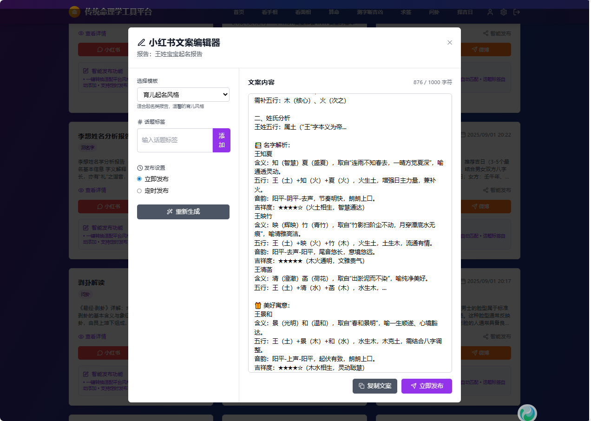Click the date 2025/09/01 20:22
This screenshot has width=591, height=421.
[489, 135]
